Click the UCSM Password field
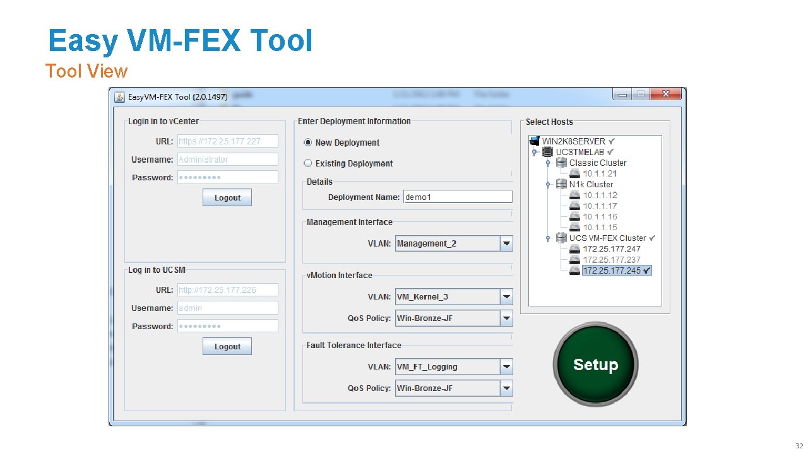Viewport: 808px width, 454px height. 227,326
